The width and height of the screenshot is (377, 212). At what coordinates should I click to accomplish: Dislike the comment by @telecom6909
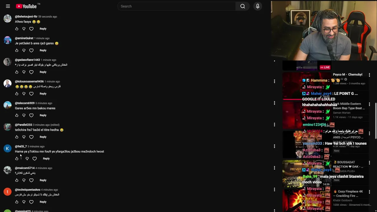point(24,115)
